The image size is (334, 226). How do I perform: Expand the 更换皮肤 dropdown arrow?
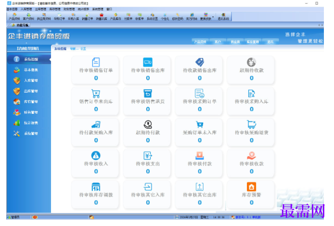[x=213, y=17]
